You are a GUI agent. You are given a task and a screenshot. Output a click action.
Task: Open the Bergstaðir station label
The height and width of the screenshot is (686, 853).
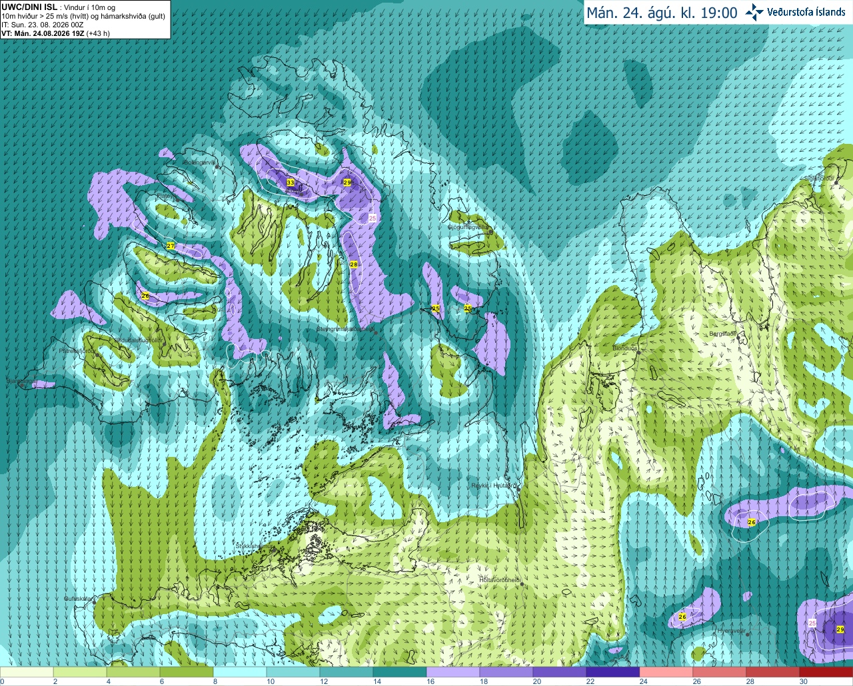[x=722, y=334]
